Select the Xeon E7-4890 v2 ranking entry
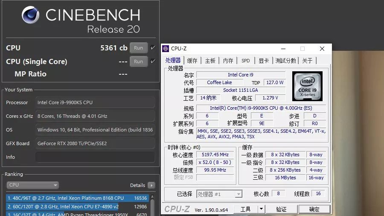This screenshot has width=384, height=216. click(x=77, y=207)
